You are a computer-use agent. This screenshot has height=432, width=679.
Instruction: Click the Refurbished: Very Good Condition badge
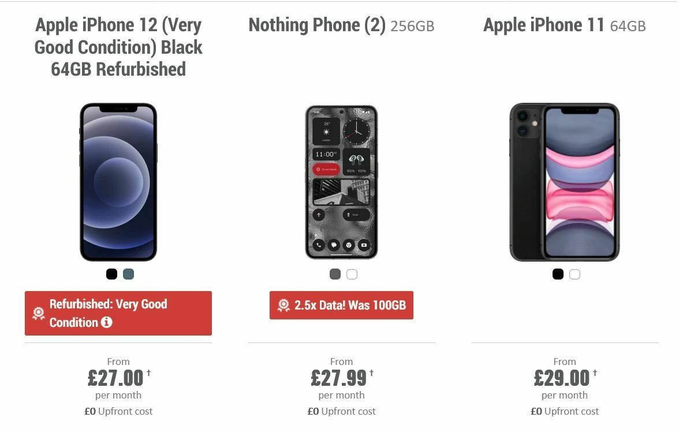point(118,313)
